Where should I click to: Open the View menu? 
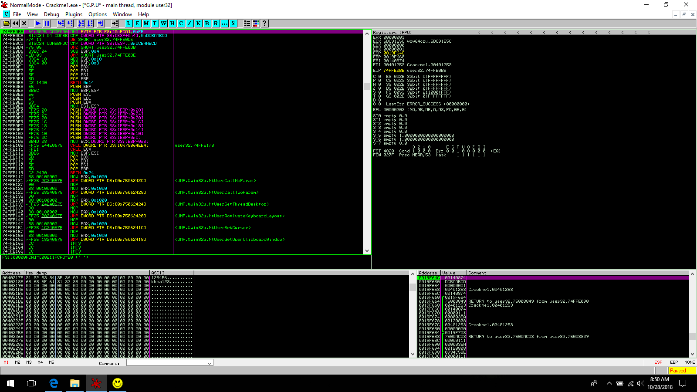pos(33,14)
